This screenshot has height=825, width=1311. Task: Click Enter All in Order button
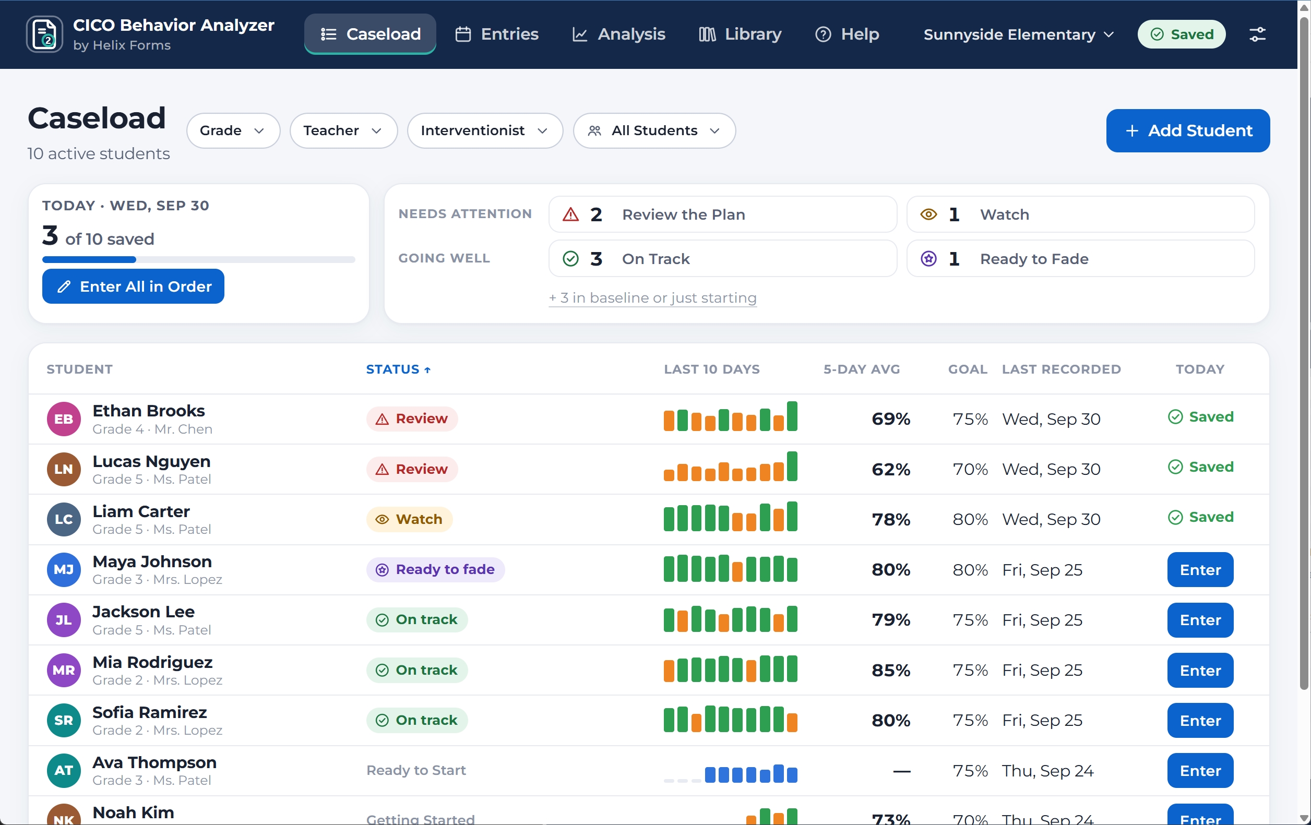point(134,286)
